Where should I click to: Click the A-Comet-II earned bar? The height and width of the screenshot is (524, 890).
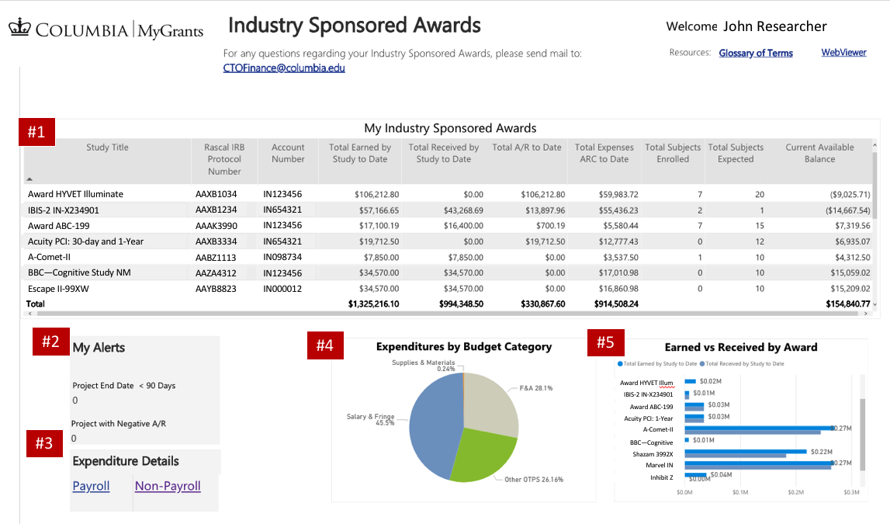click(x=759, y=429)
